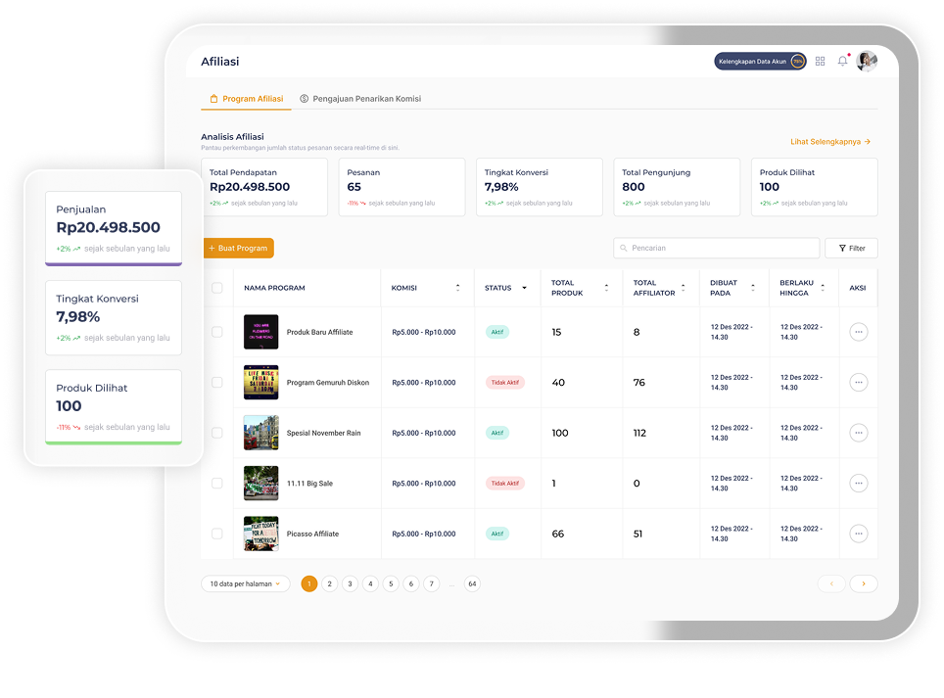This screenshot has height=698, width=944.
Task: Open the Filter options button
Action: point(851,248)
